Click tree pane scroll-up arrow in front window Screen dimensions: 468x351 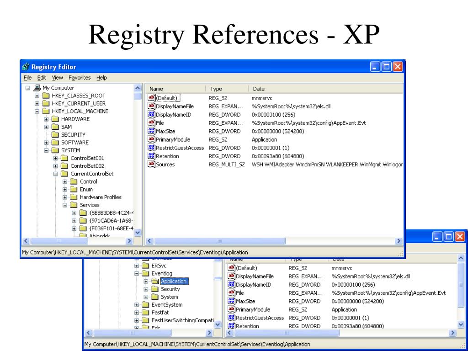[x=138, y=88]
